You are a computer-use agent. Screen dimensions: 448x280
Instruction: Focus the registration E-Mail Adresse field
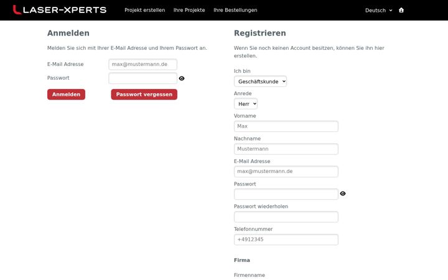(x=286, y=172)
